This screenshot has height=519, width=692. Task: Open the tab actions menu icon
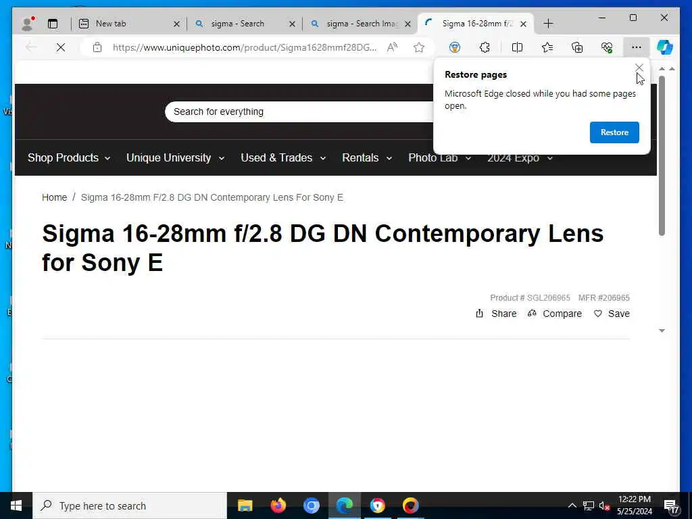53,24
